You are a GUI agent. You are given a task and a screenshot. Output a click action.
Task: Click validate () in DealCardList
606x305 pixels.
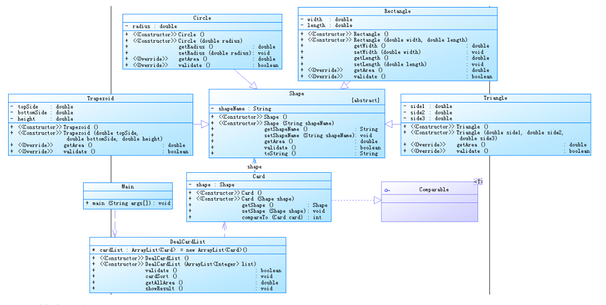(161, 270)
